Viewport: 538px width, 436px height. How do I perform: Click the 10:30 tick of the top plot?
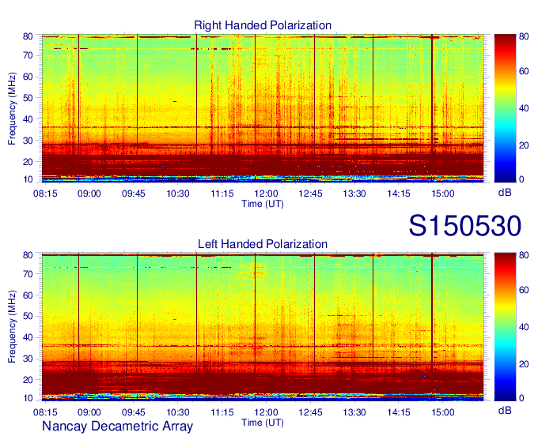(178, 194)
